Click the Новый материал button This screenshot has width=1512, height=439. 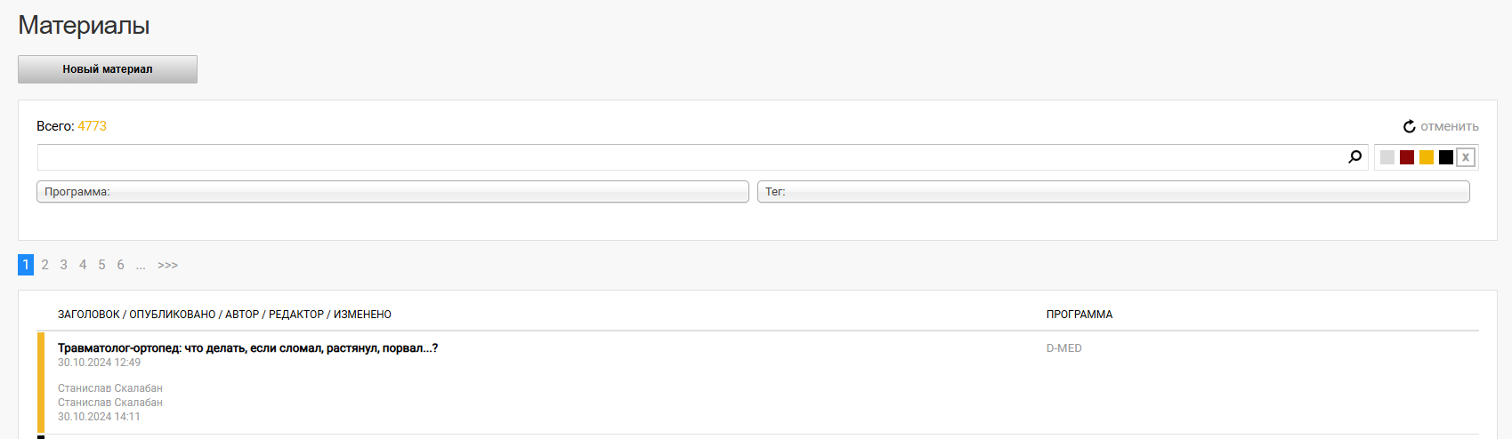[108, 69]
